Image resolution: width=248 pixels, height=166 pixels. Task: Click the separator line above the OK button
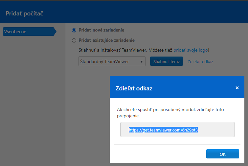[x=177, y=145]
